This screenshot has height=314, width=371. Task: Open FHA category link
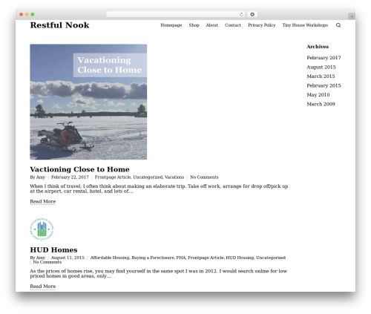[x=181, y=258]
